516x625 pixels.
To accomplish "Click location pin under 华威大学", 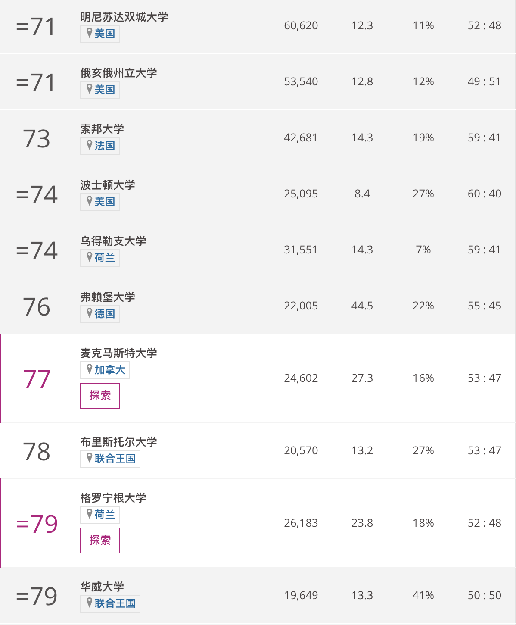I will pos(90,603).
